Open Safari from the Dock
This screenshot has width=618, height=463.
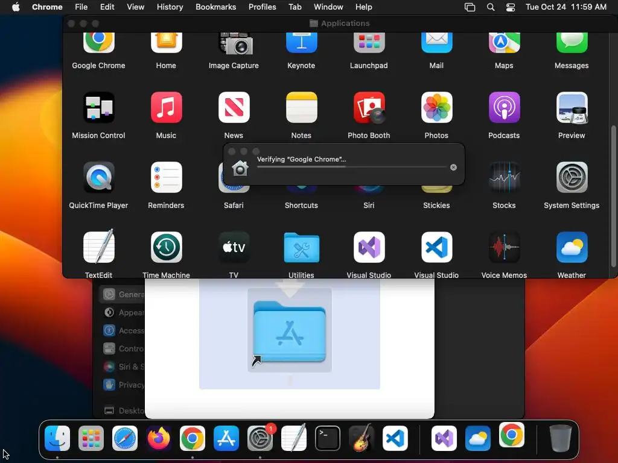tap(125, 438)
